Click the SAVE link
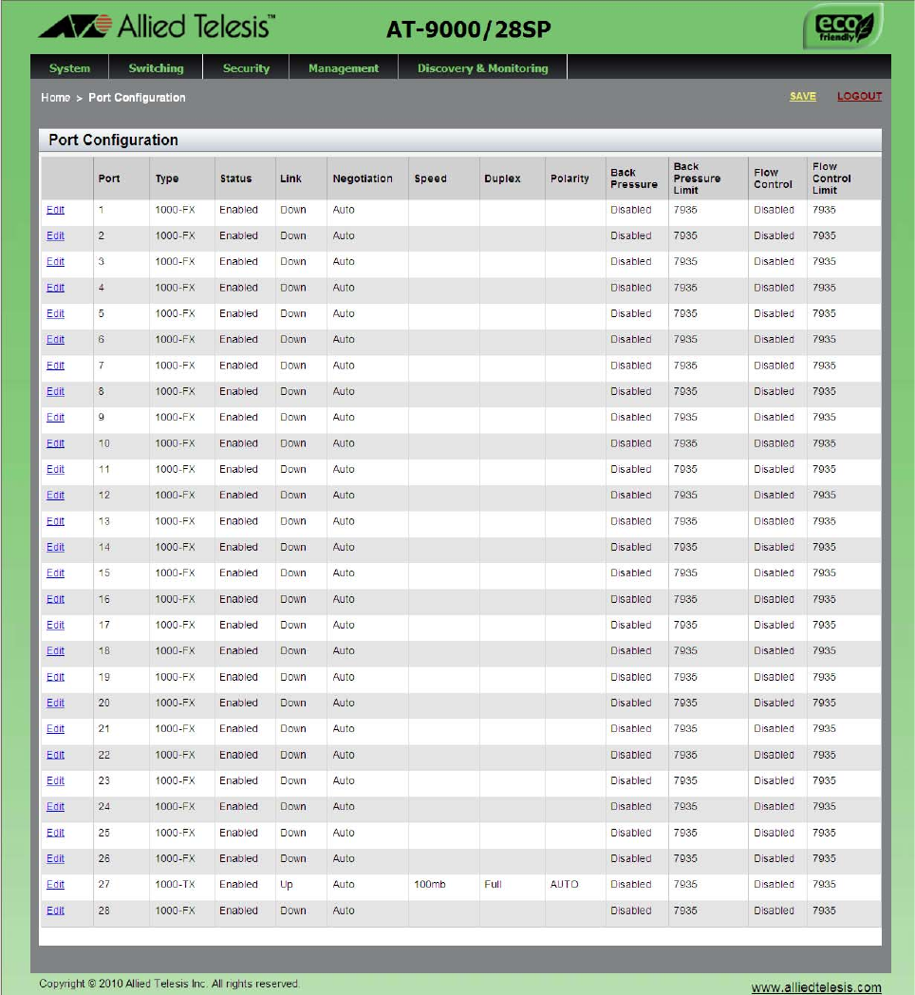 click(x=803, y=97)
